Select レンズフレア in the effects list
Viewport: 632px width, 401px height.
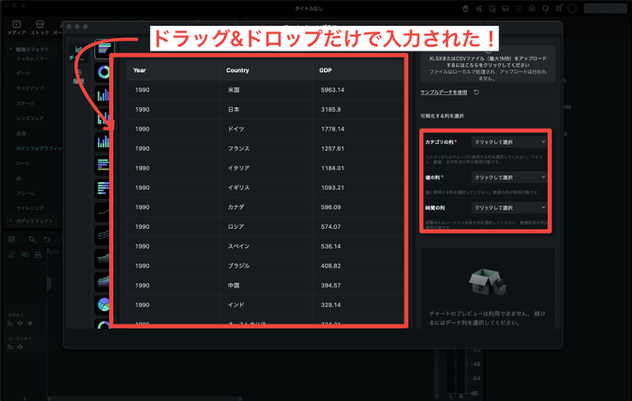pos(27,118)
